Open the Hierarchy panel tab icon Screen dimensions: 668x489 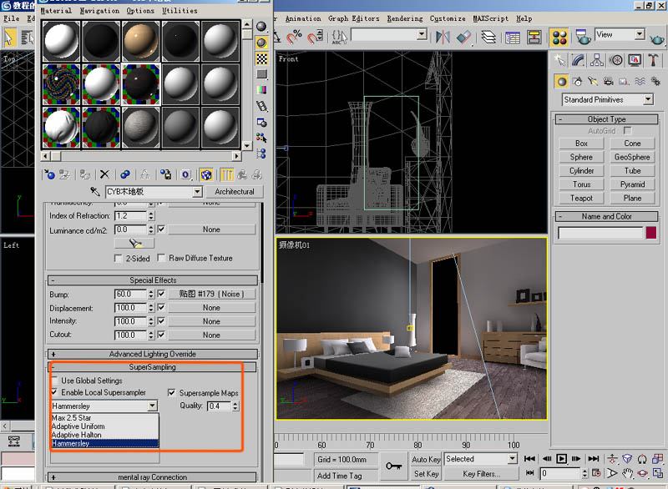pyautogui.click(x=597, y=60)
